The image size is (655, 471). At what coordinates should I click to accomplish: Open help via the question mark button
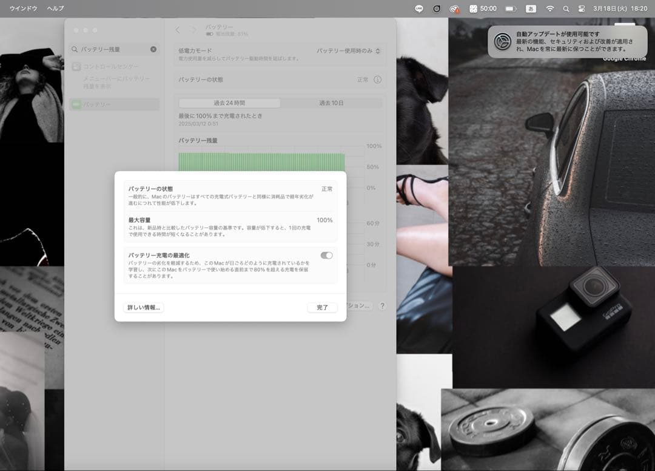pos(381,307)
